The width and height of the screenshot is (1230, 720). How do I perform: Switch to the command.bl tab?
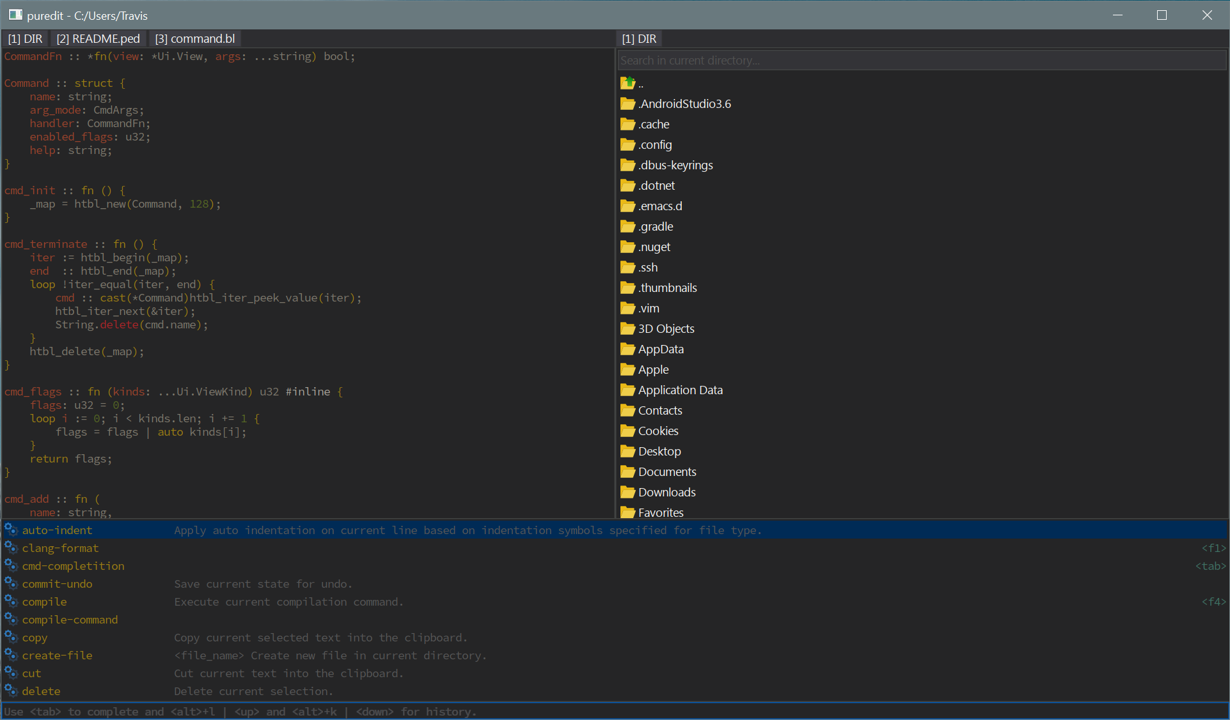[x=195, y=39]
